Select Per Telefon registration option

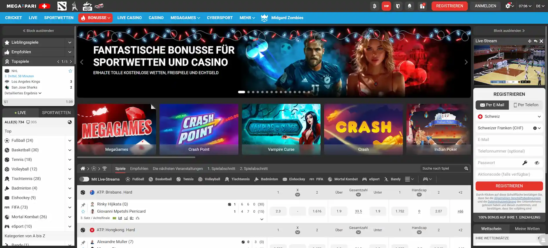(526, 105)
